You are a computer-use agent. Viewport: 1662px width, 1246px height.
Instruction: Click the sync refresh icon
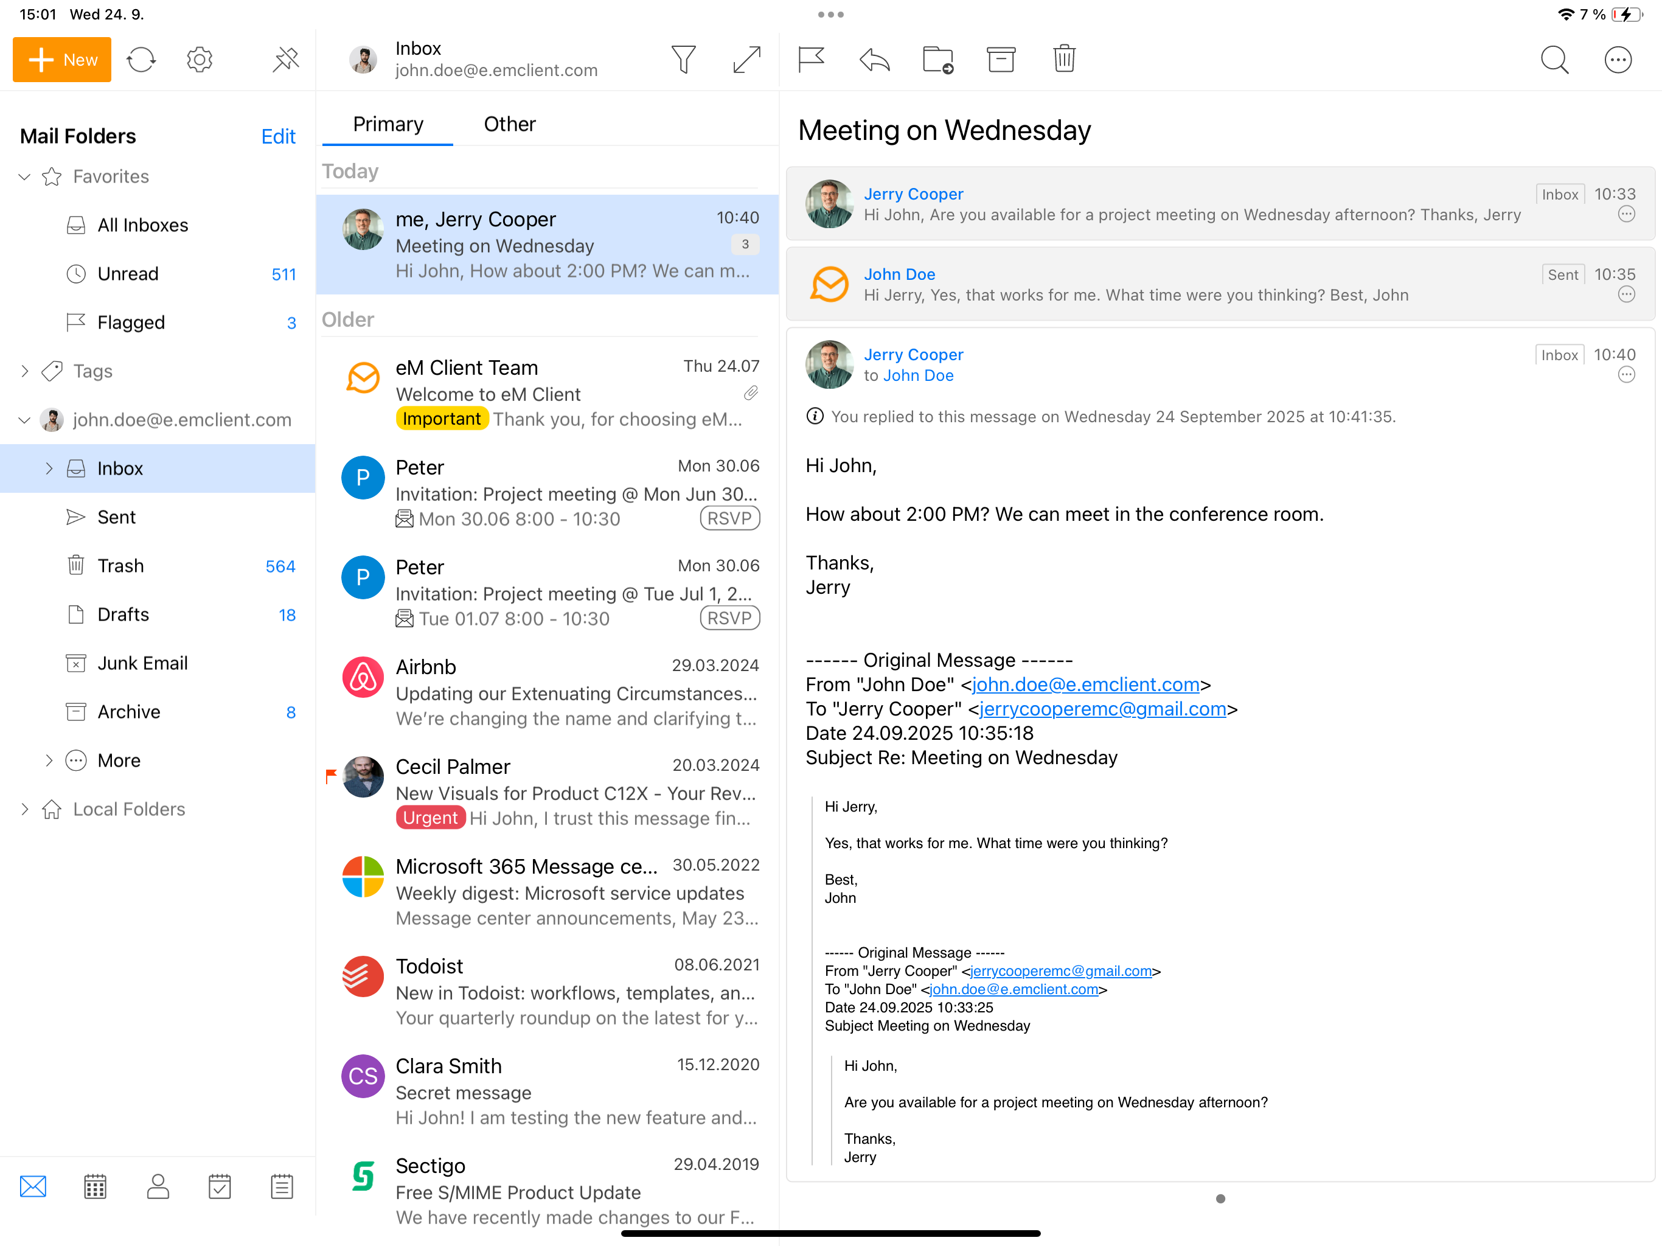[x=141, y=60]
